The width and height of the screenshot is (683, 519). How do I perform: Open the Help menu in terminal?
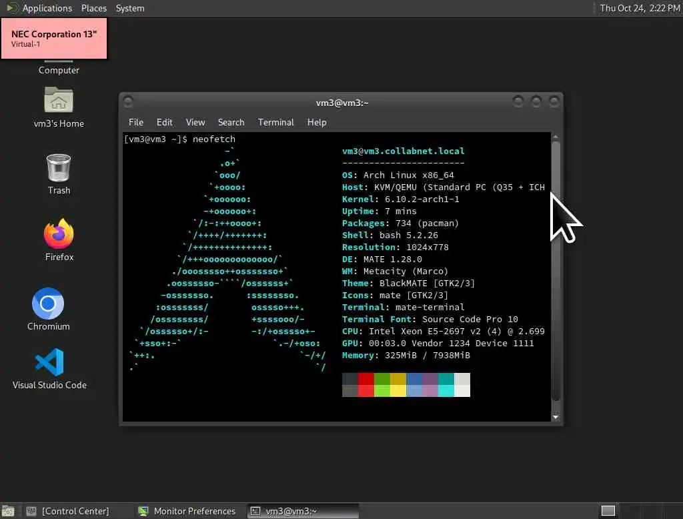click(x=317, y=122)
